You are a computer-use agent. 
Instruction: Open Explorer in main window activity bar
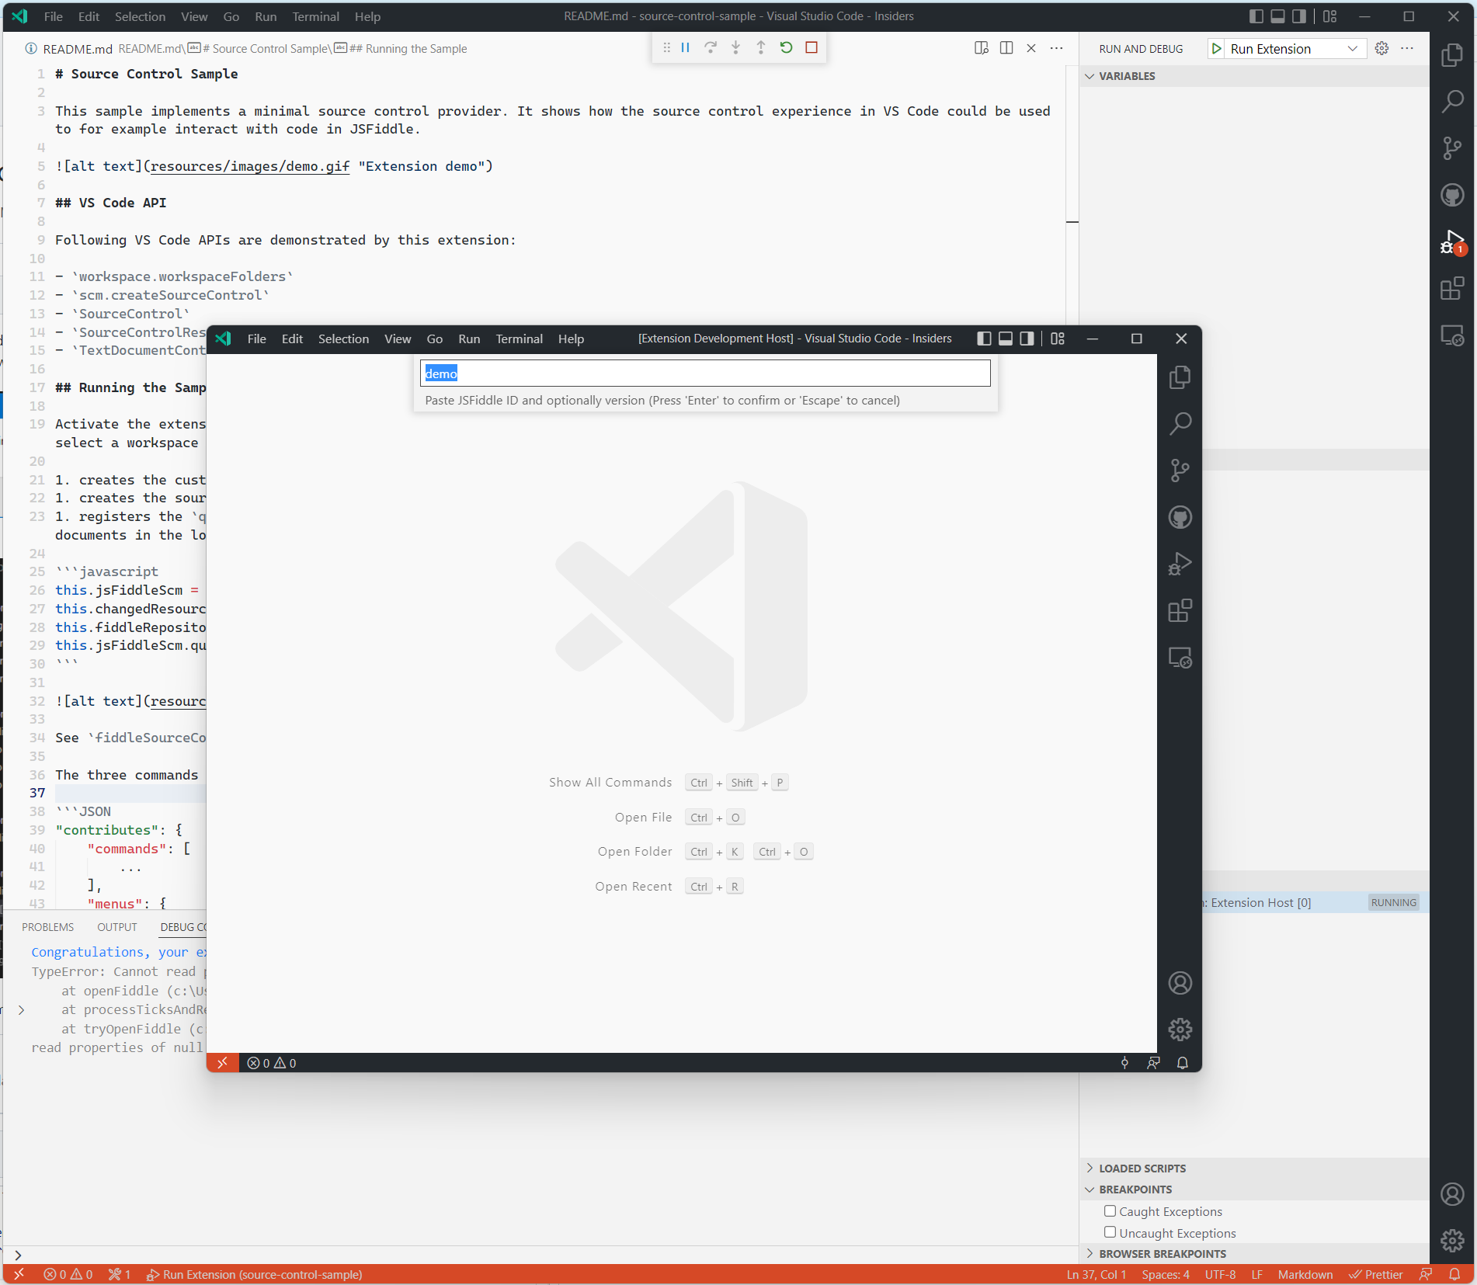click(x=1452, y=55)
